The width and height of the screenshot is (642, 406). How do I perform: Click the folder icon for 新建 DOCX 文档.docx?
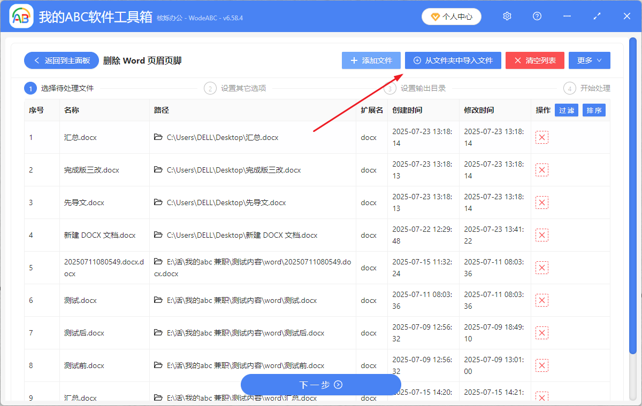point(157,235)
